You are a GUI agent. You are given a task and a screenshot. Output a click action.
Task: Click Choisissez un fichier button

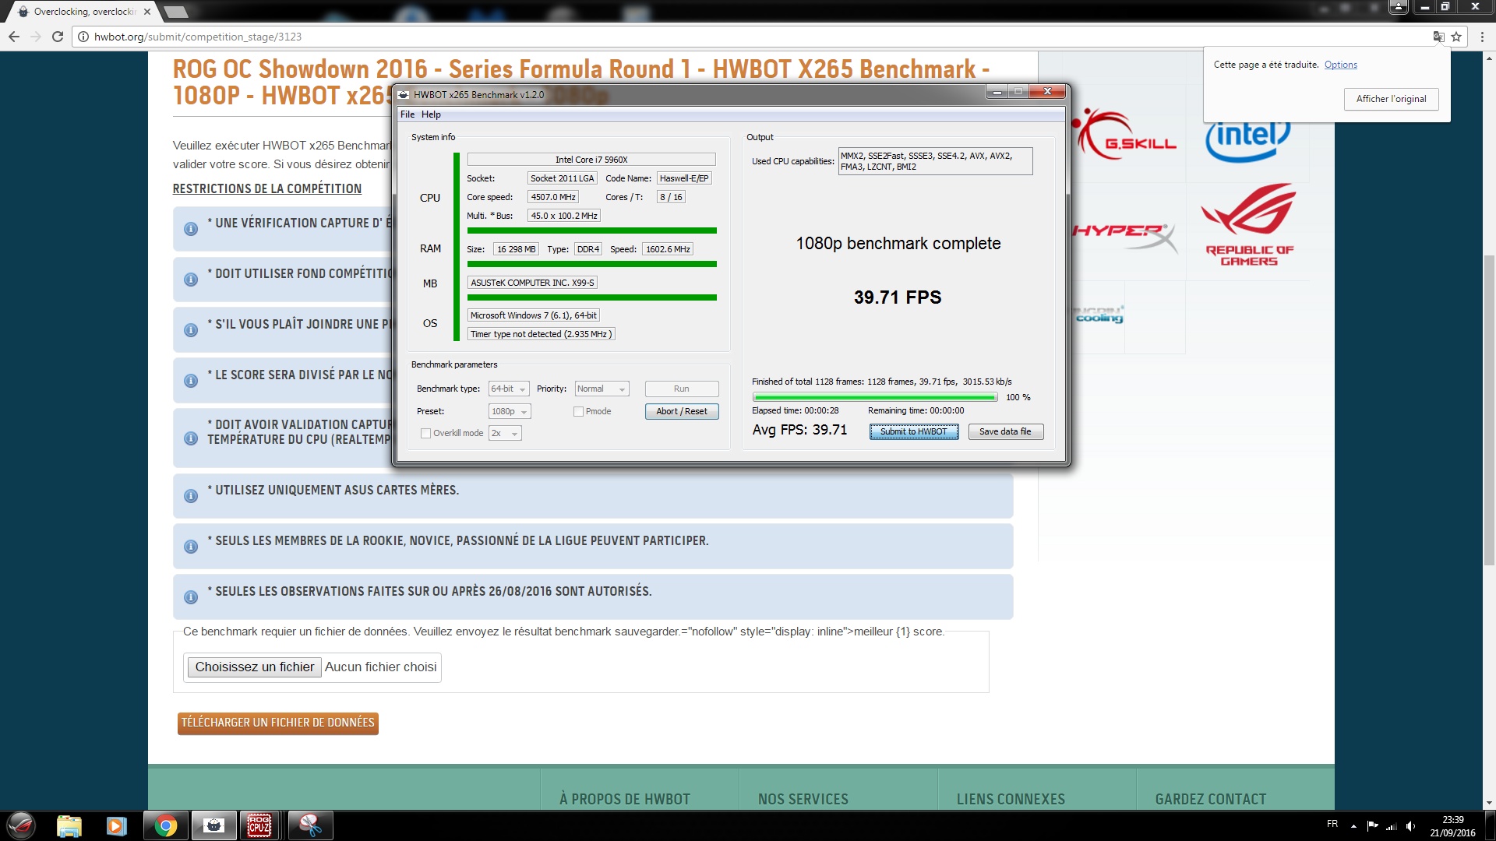coord(254,667)
